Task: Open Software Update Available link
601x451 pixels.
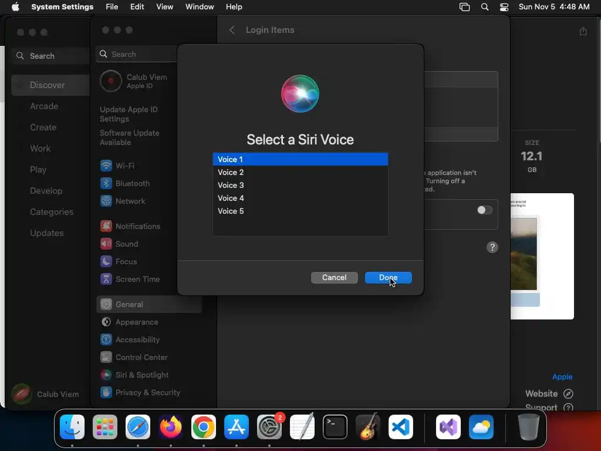Action: point(130,137)
